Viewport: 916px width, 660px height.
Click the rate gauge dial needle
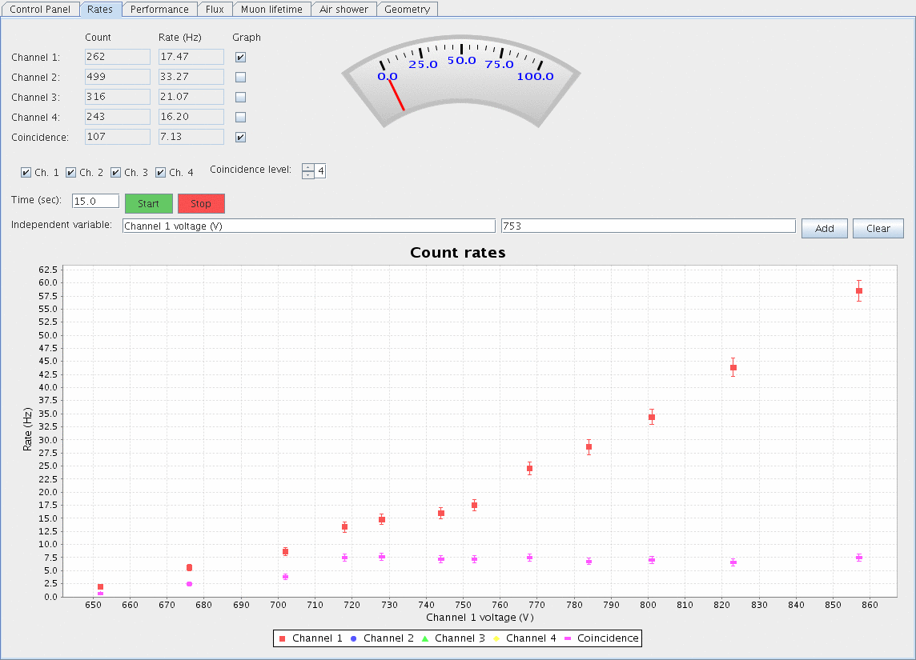[396, 95]
